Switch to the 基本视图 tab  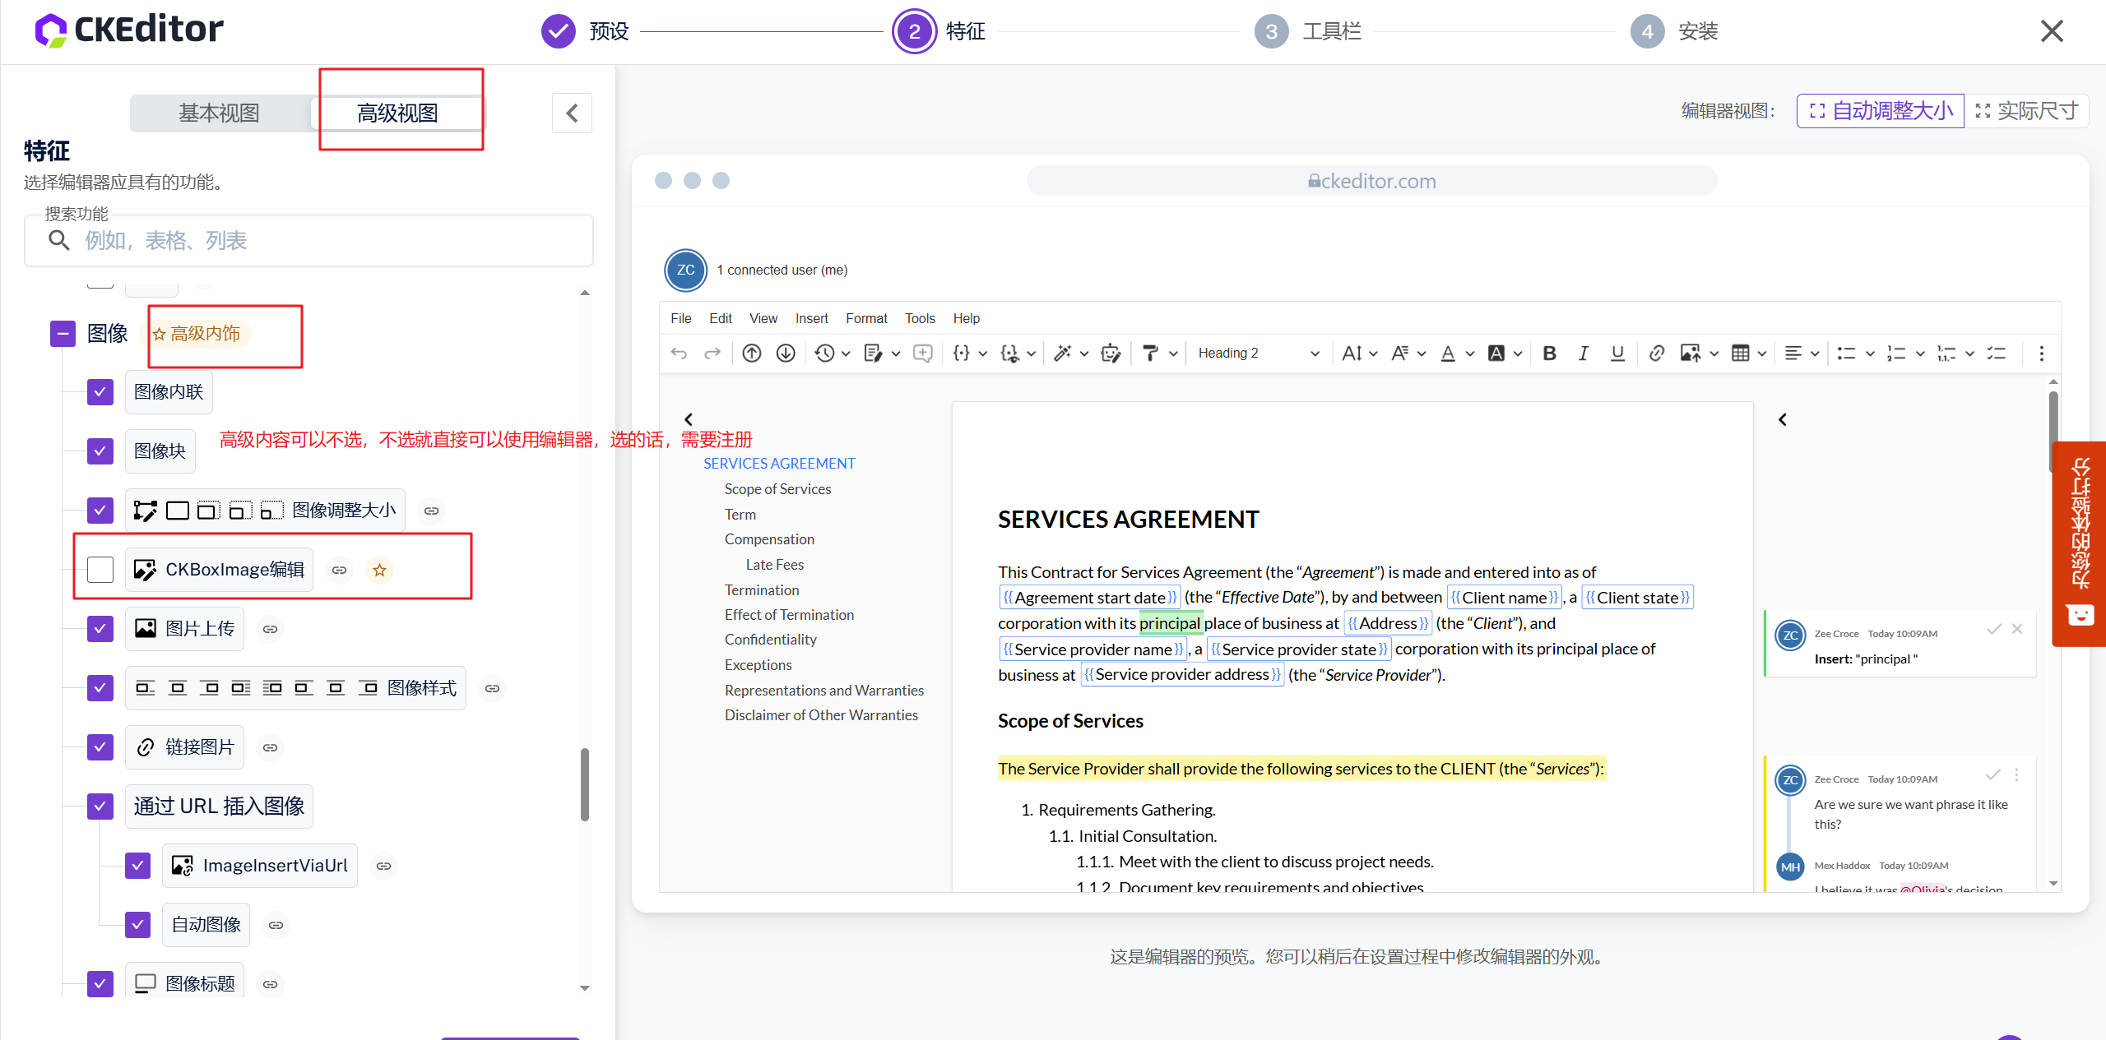click(219, 113)
